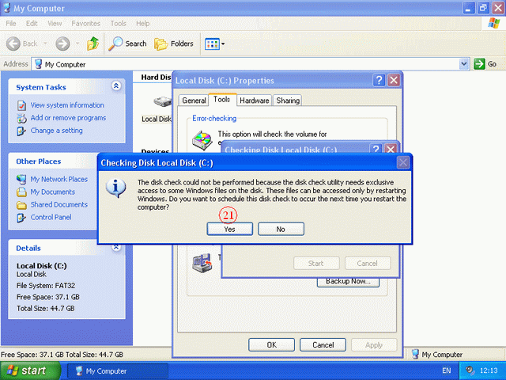506x380 pixels.
Task: Open the Search tool
Action: coord(128,44)
